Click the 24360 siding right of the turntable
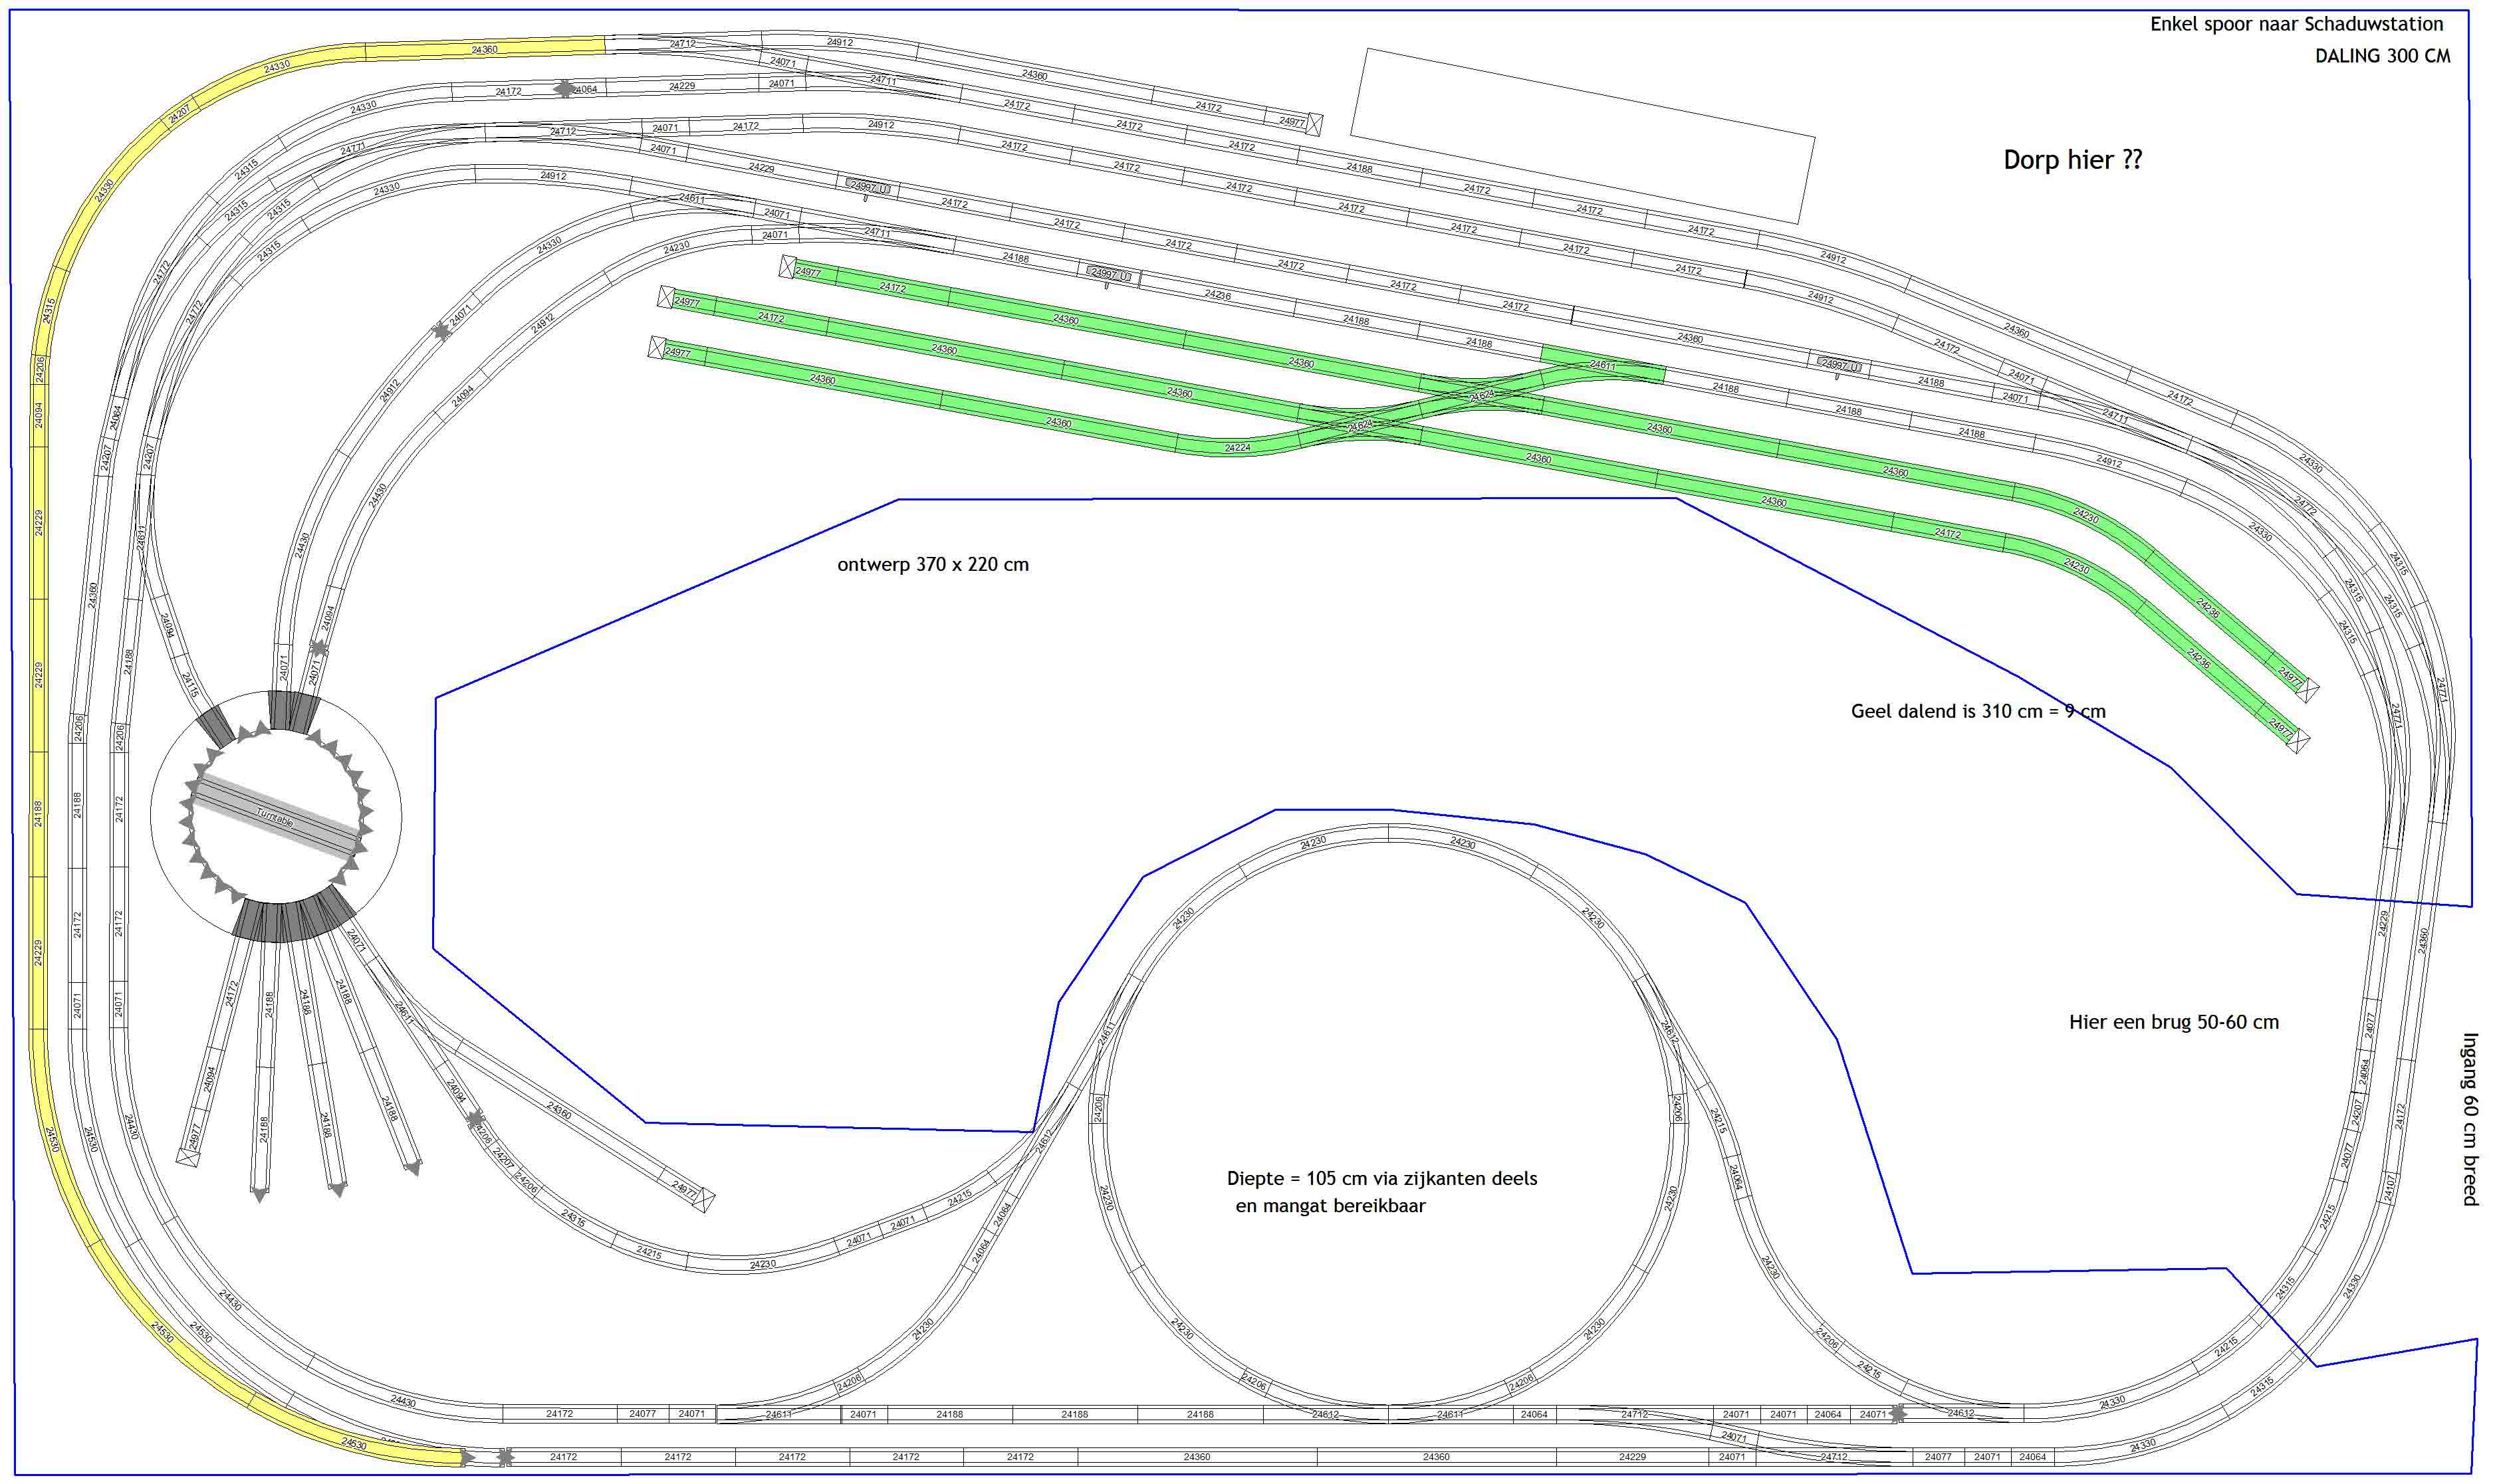2493x1484 pixels. pos(560,1110)
